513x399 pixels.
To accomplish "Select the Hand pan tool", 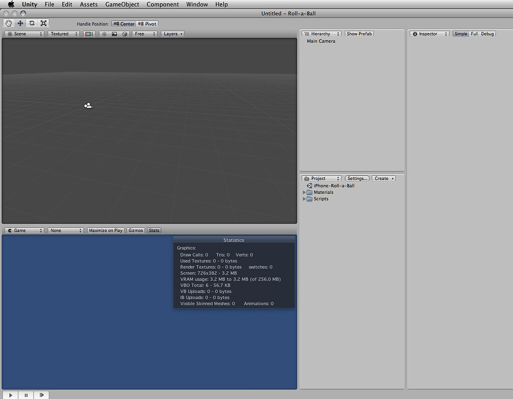I will pyautogui.click(x=8, y=23).
